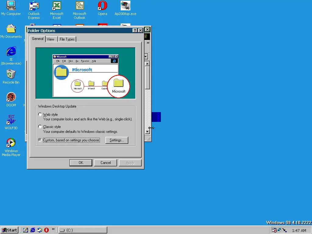312x234 pixels.
Task: Select the Microsoft Outlook desktop icon
Action: (80, 10)
